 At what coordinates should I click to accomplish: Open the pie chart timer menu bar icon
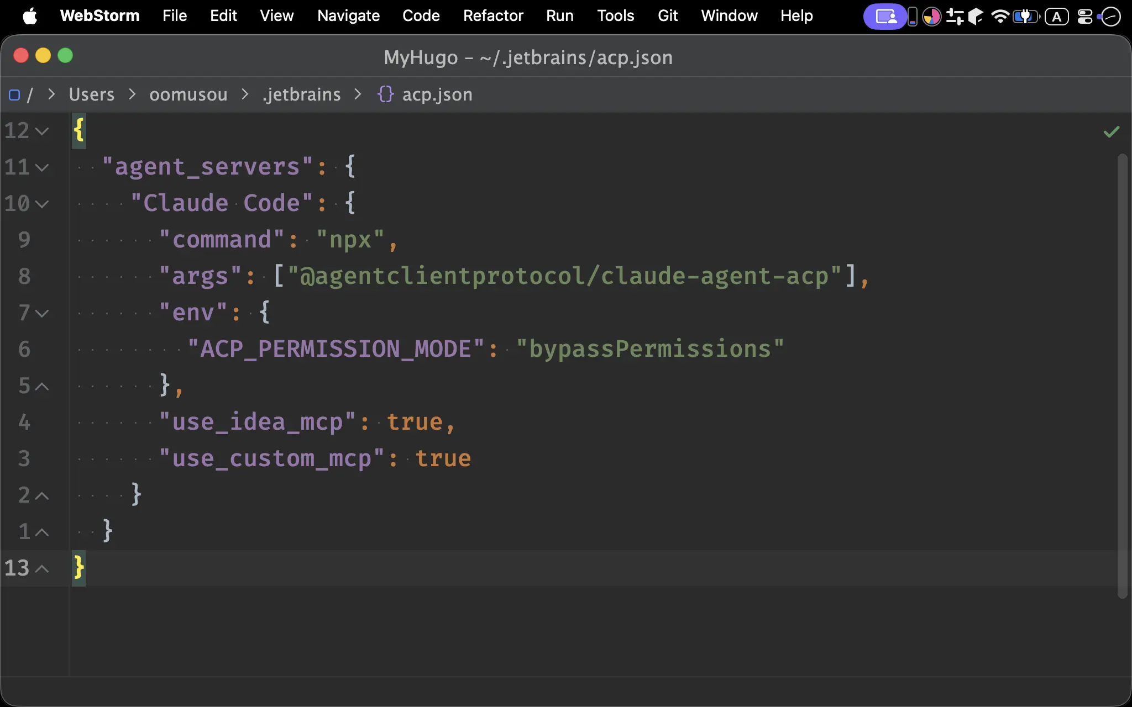[x=931, y=16]
